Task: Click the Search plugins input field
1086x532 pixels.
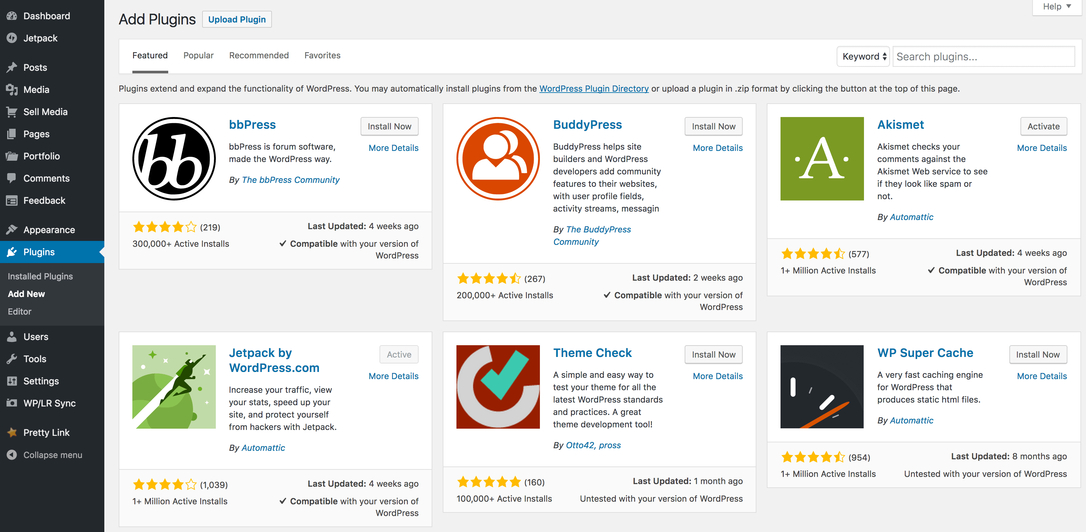Action: pos(983,56)
